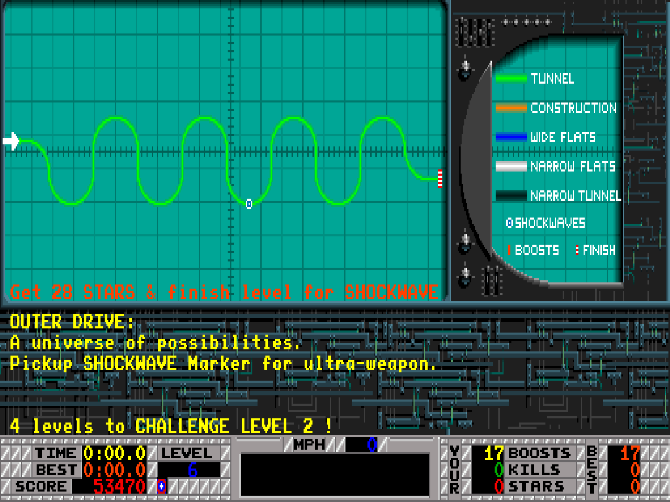The image size is (670, 502).
Task: Click the top knob on the monitor frame
Action: (465, 69)
